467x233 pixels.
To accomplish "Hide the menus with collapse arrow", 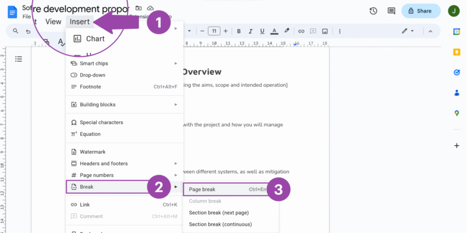I will tap(430, 31).
